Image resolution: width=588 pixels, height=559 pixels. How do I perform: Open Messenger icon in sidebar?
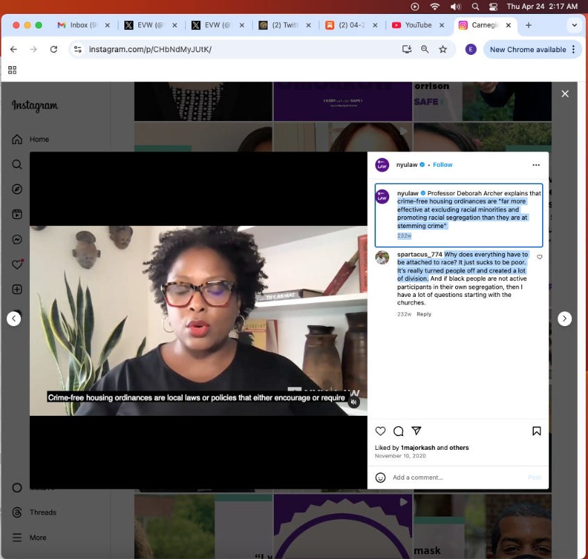17,239
